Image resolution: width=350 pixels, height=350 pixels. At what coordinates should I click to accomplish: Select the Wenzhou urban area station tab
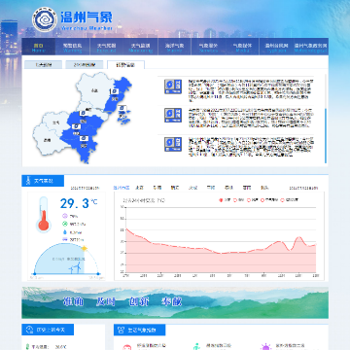(x=122, y=188)
